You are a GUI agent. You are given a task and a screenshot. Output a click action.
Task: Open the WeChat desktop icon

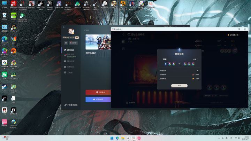4,76
